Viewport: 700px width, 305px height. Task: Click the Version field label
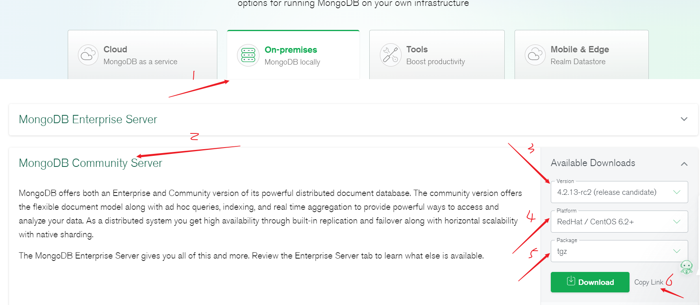565,181
